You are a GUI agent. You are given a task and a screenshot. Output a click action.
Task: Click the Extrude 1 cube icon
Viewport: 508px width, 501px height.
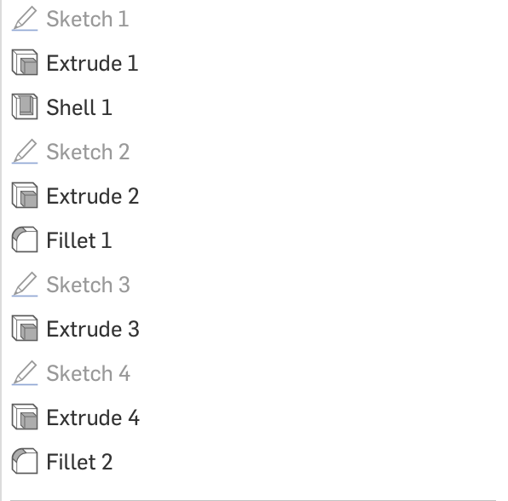coord(25,62)
